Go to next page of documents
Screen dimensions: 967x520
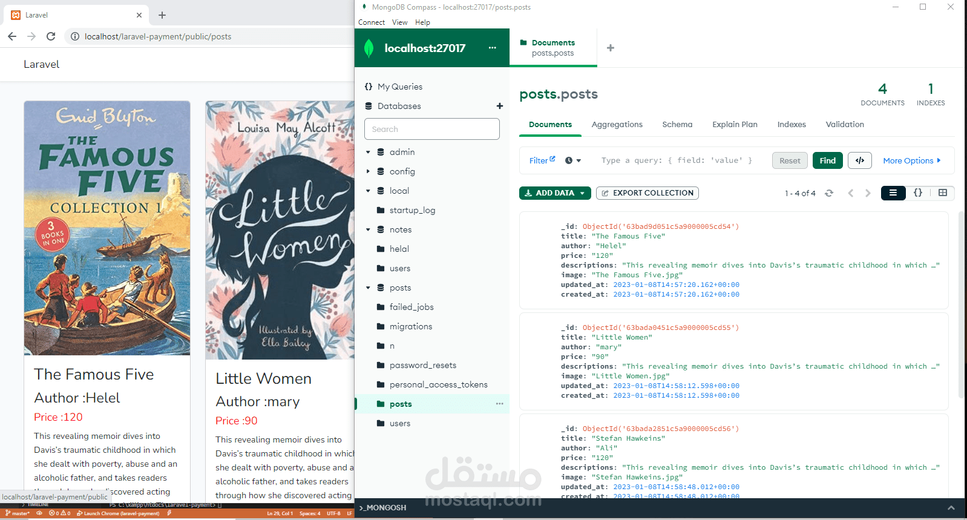pyautogui.click(x=868, y=193)
